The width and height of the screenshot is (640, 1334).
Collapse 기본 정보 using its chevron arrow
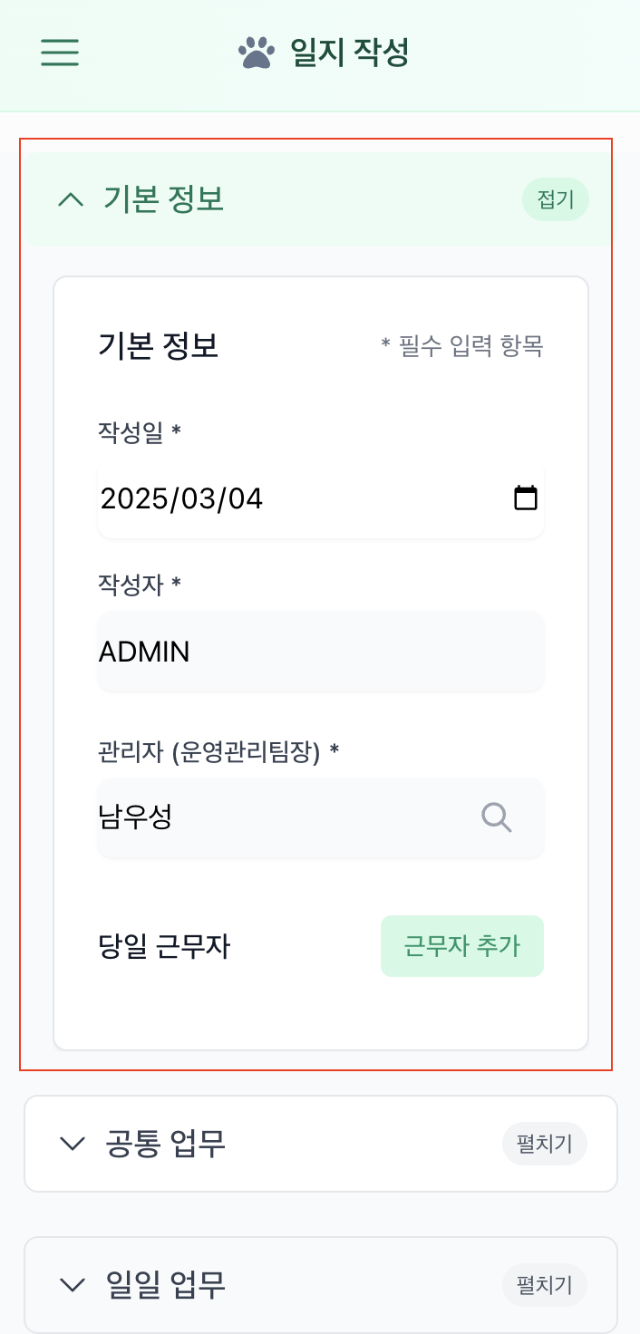coord(71,198)
